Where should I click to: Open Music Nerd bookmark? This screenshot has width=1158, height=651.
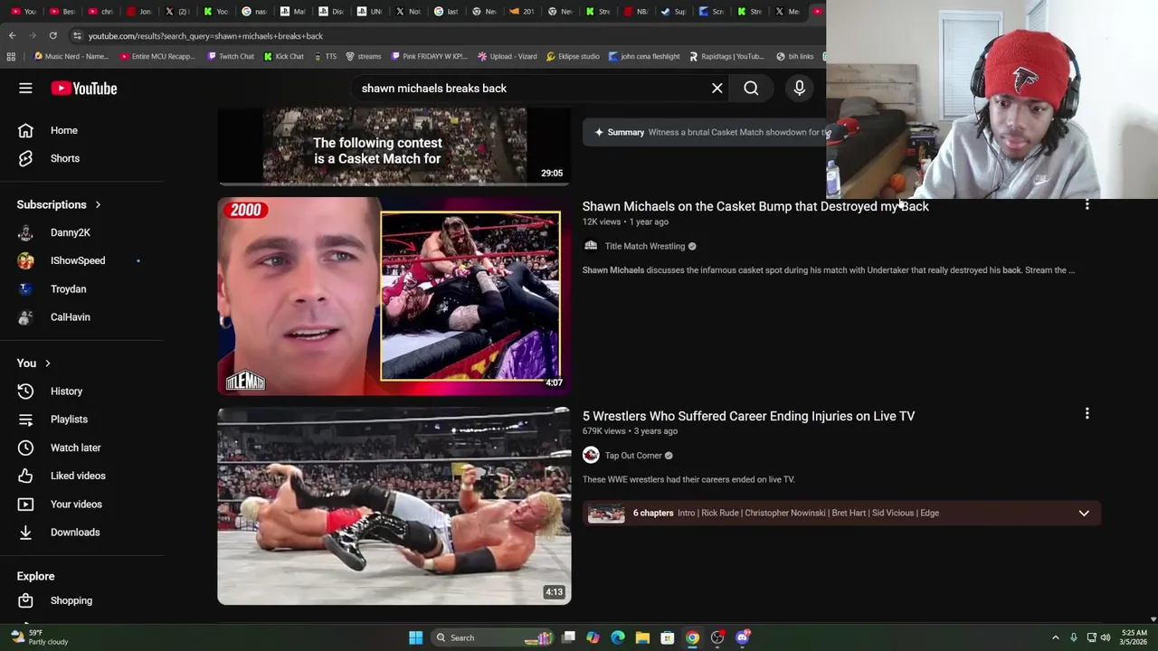tap(71, 56)
